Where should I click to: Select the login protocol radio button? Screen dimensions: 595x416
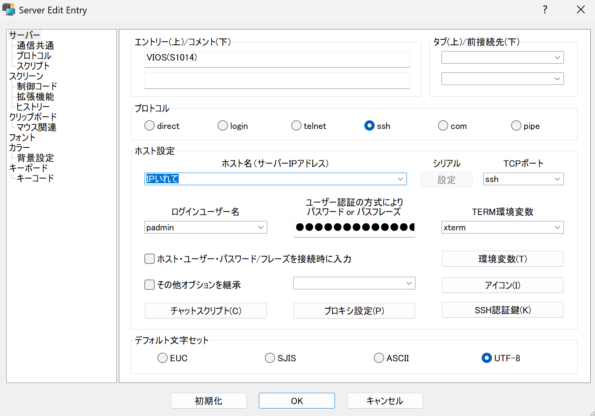pyautogui.click(x=223, y=125)
